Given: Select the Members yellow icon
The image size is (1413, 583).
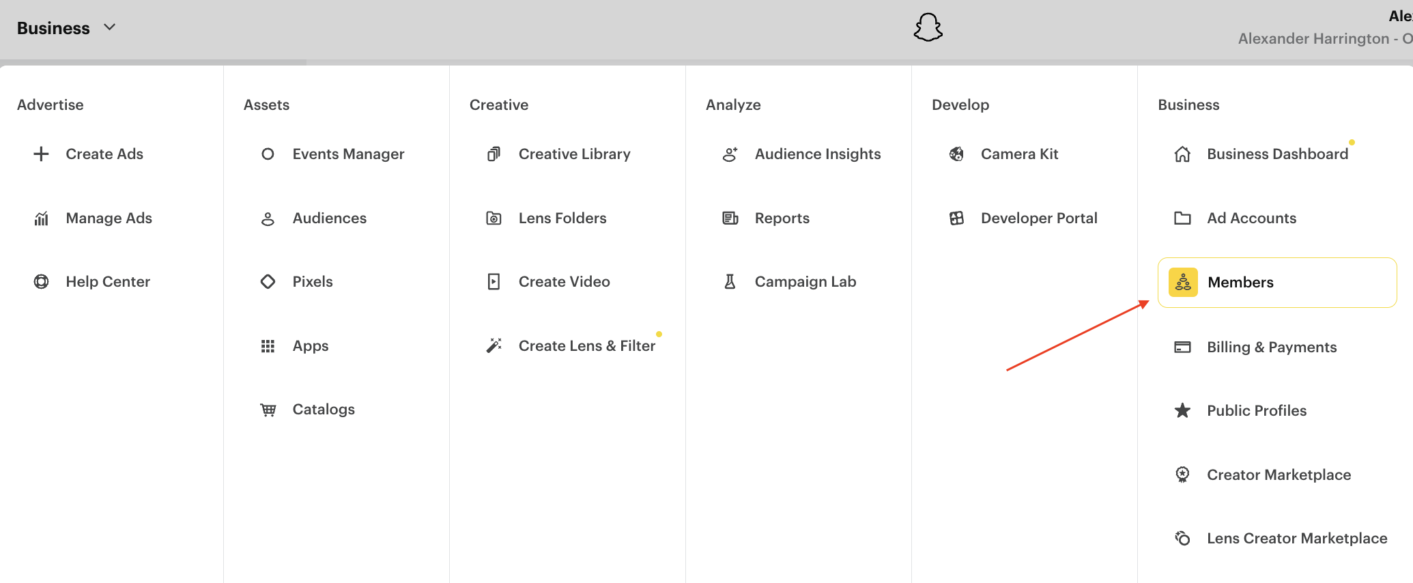Looking at the screenshot, I should point(1183,283).
